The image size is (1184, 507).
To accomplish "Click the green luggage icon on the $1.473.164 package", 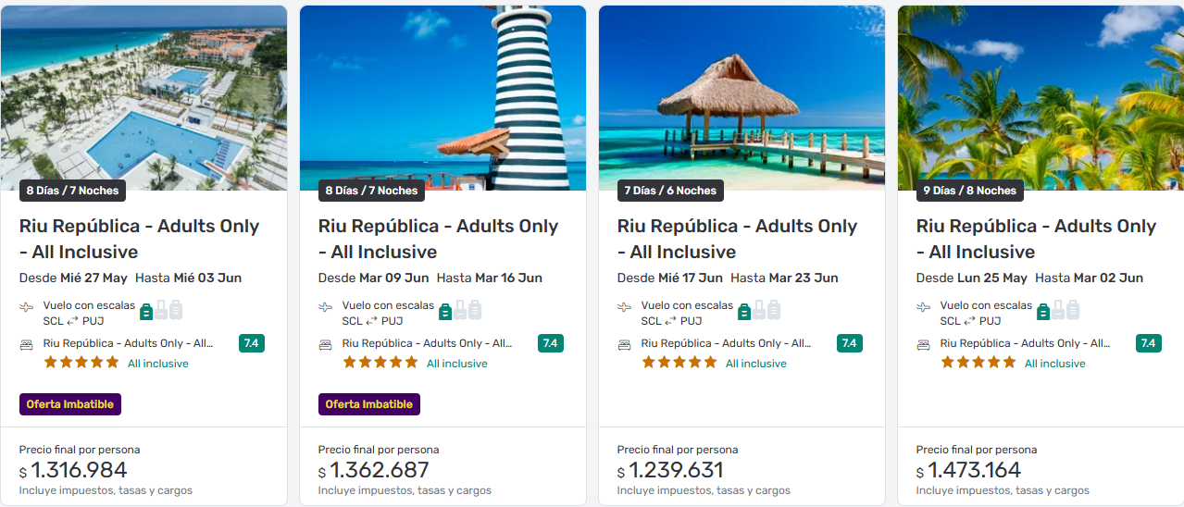I will pos(1043,311).
